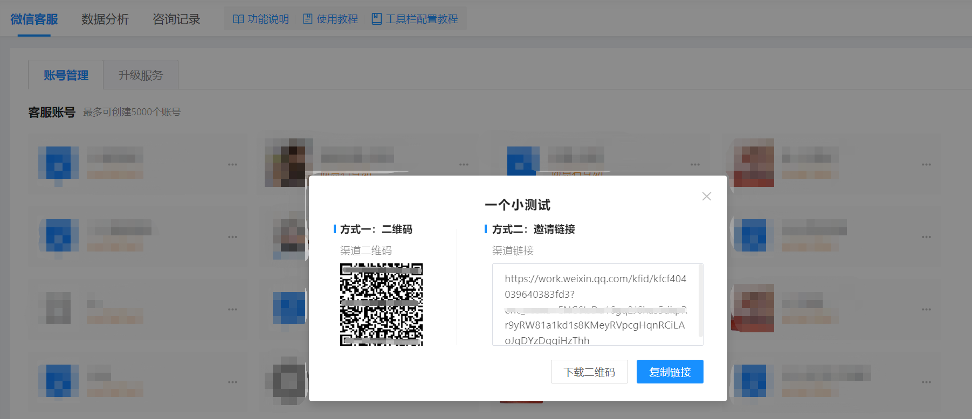Click 方式二：邀请链接 heading

point(533,229)
